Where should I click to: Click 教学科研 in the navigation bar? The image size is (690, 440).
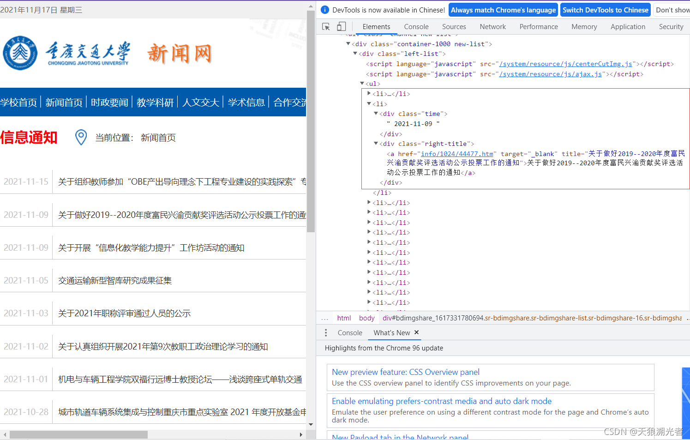tap(155, 102)
